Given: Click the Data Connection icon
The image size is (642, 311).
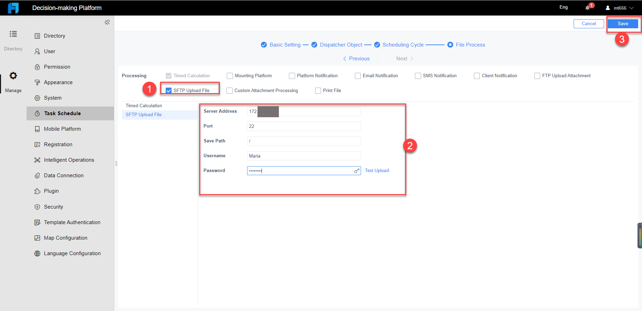Looking at the screenshot, I should (x=37, y=175).
